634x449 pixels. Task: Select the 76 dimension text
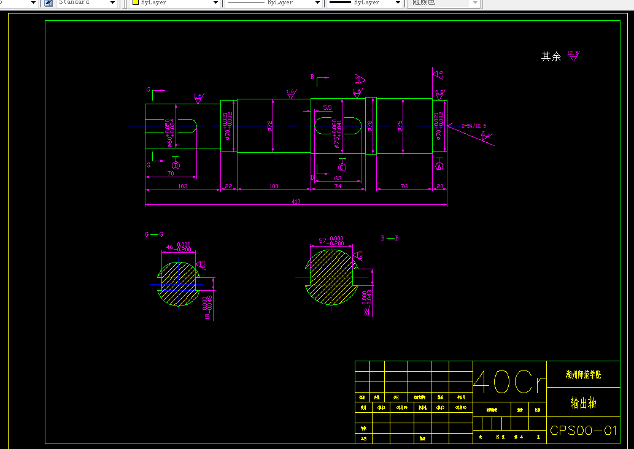click(x=404, y=186)
